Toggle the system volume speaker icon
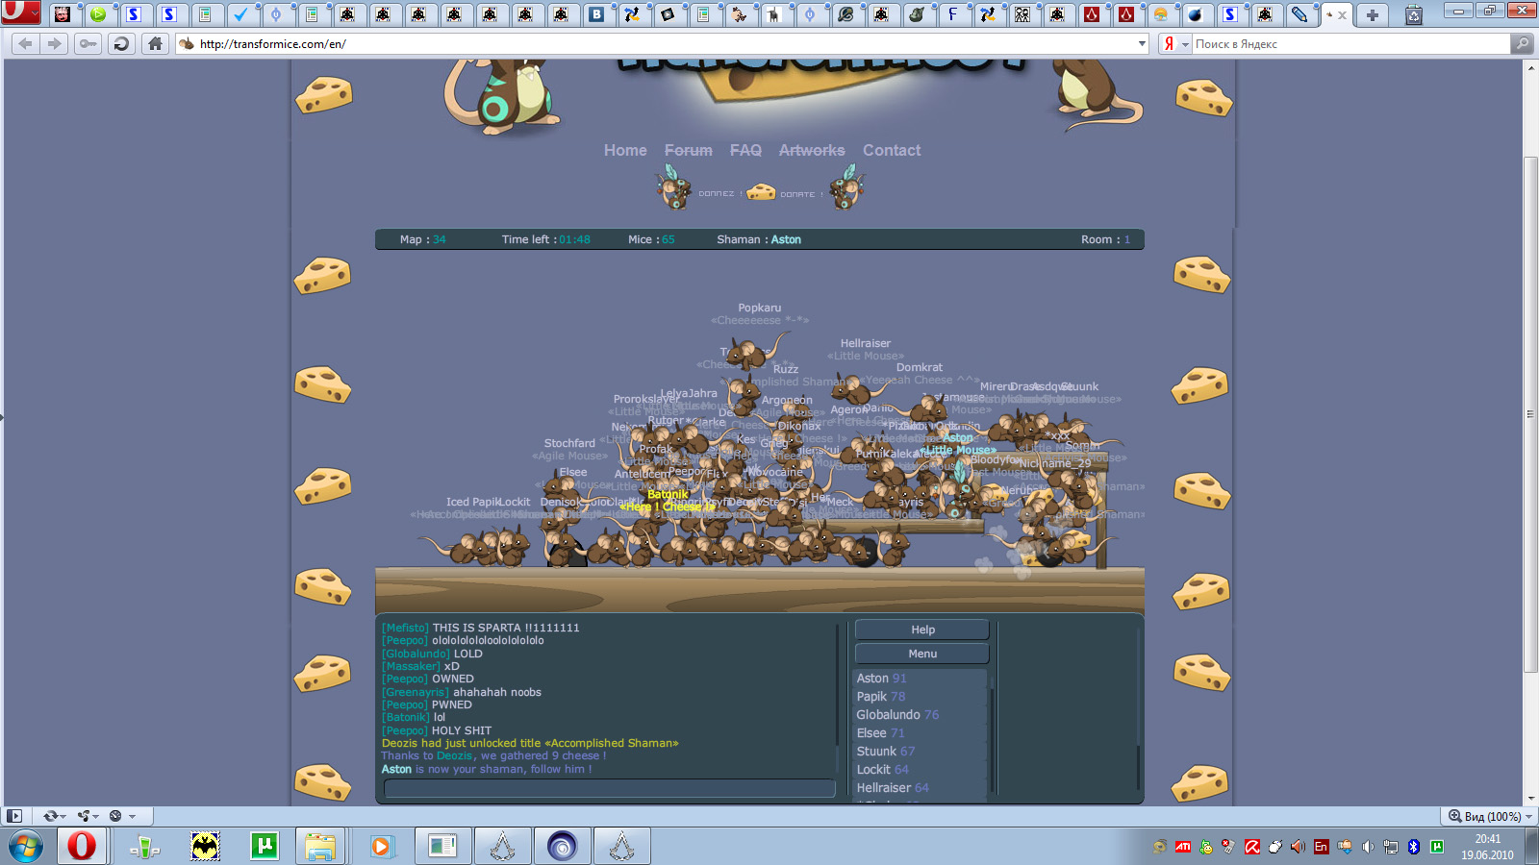The height and width of the screenshot is (865, 1539). [1367, 847]
